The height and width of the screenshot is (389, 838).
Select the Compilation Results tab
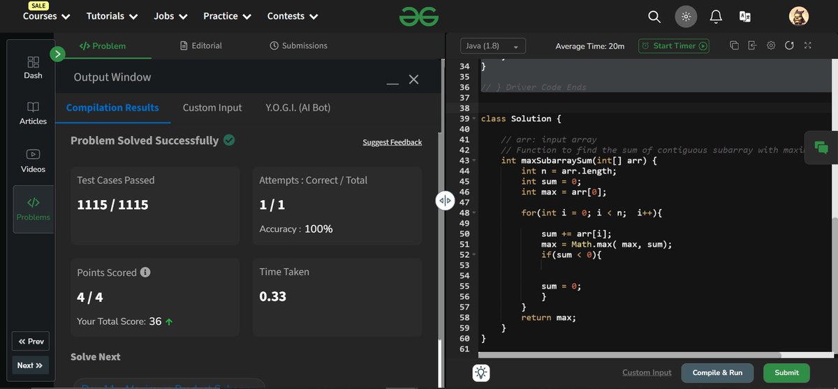point(112,107)
